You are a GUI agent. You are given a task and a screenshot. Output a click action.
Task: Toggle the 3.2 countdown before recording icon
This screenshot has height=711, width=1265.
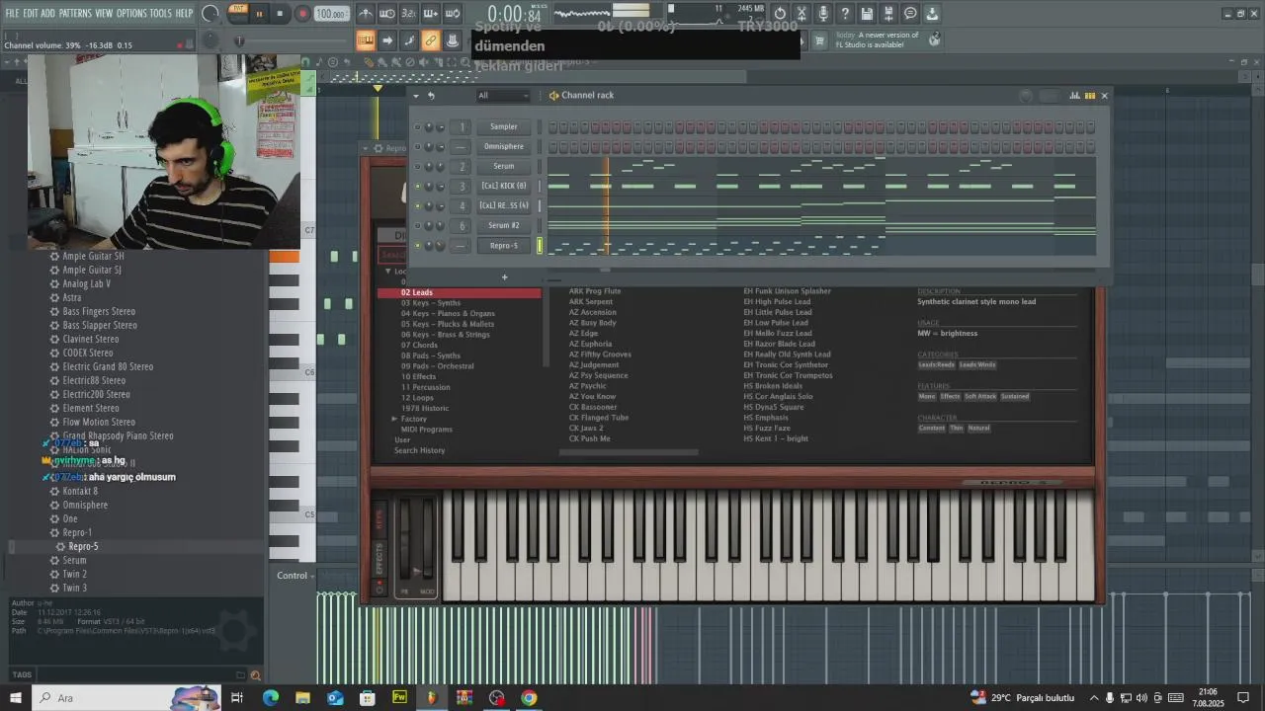click(409, 14)
